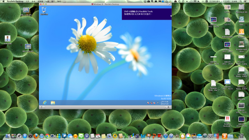Launch Microsoft Excel from the Dock

pyautogui.click(x=126, y=136)
